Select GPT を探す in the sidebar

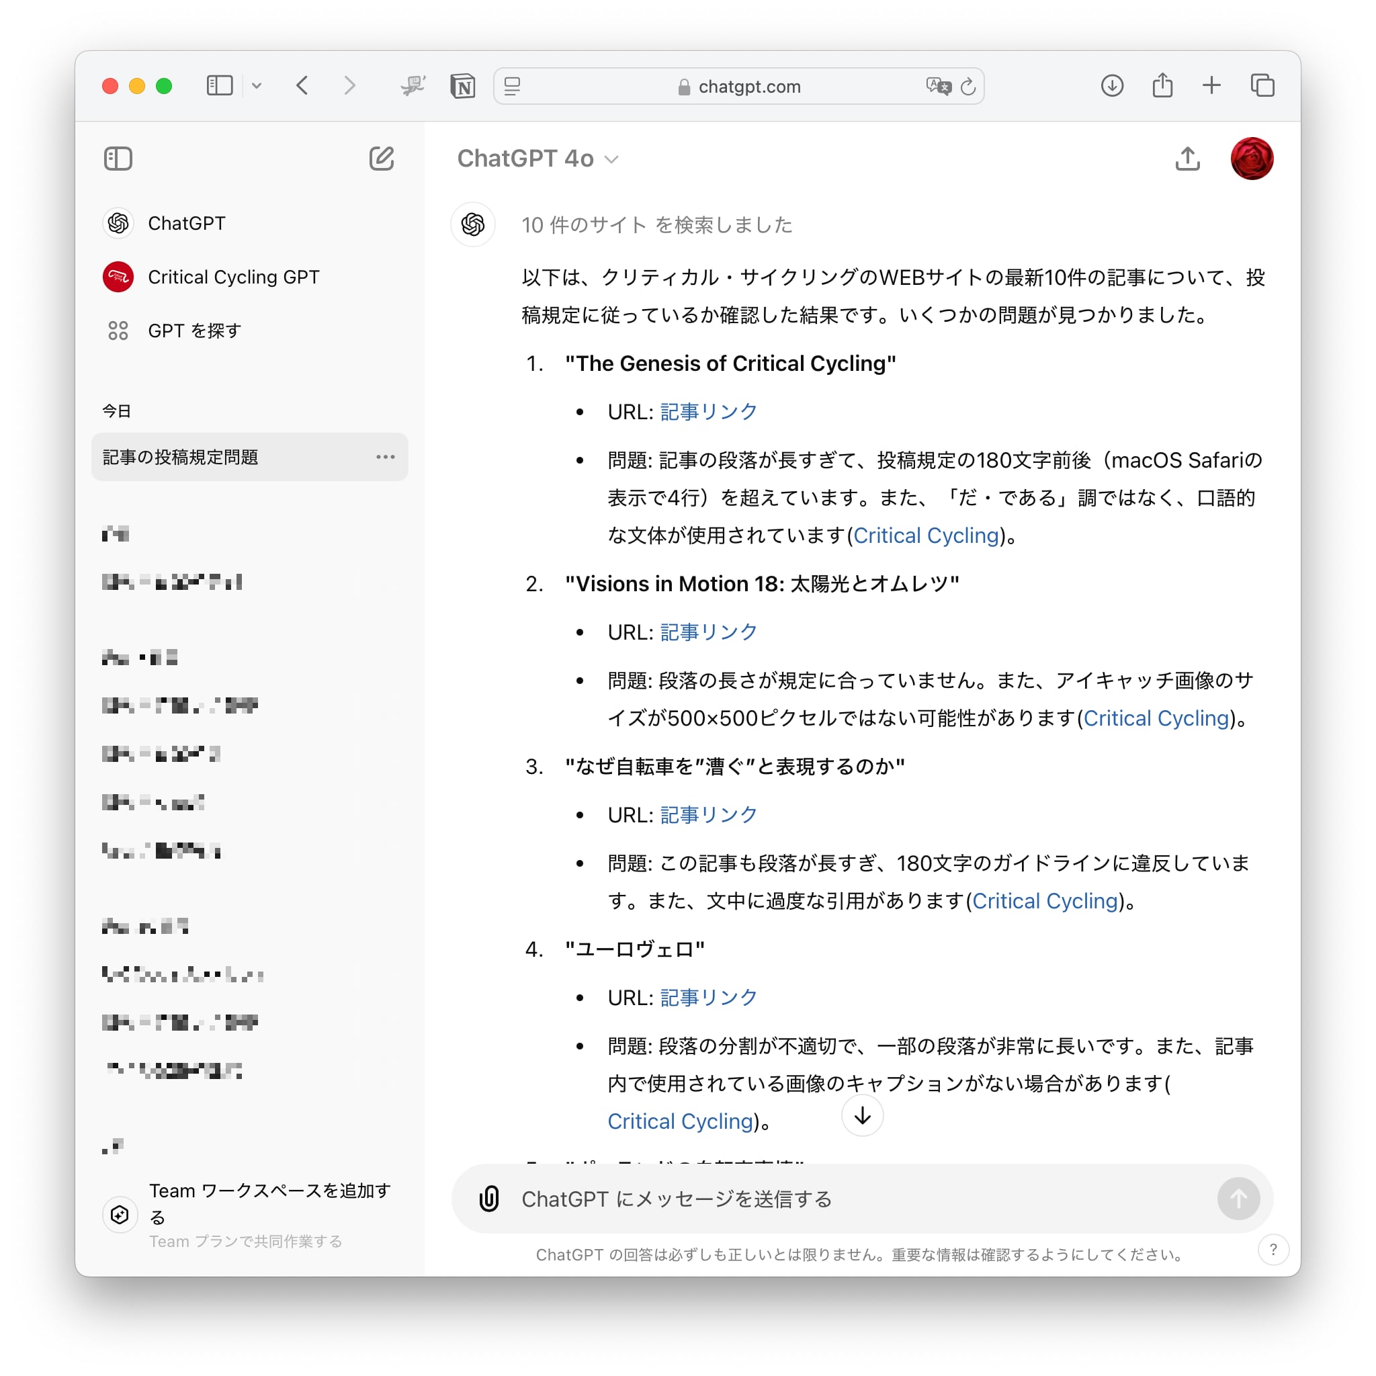pos(193,331)
